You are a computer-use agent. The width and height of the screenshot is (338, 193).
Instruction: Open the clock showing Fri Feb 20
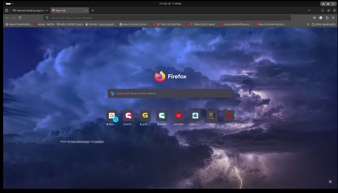tap(170, 4)
